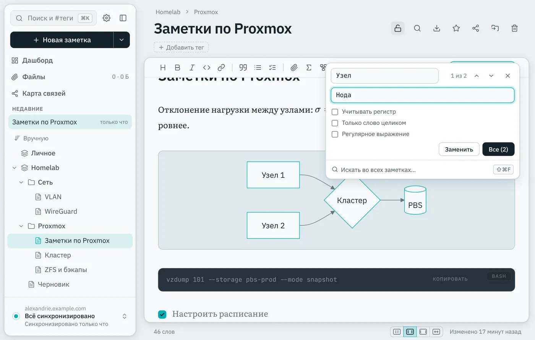Open Дашборд in sidebar
Screen dimensions: 535x340
[70, 60]
